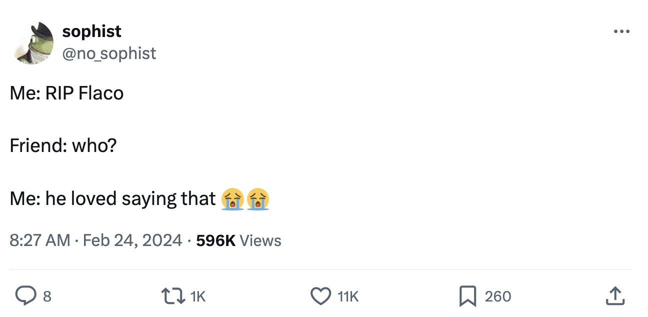Click the 260 bookmarks count

coord(497,296)
